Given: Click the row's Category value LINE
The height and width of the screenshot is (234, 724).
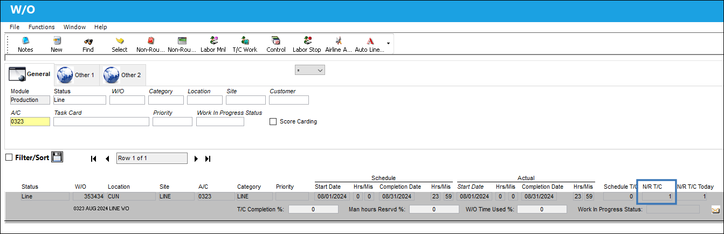Looking at the screenshot, I should click(x=253, y=196).
